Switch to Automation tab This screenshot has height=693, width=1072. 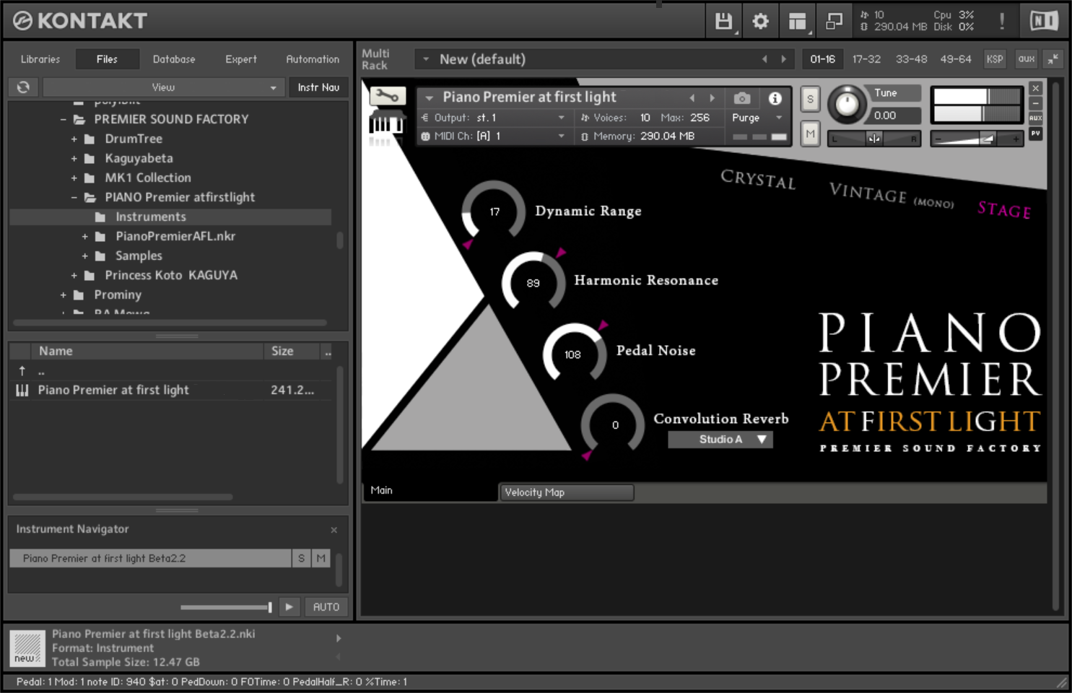313,59
